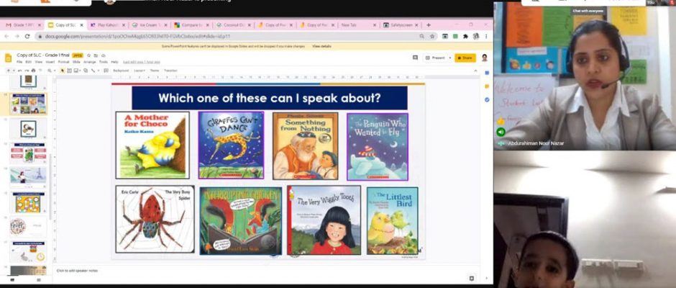Viewport: 676px width, 288px height.
Task: Open the Slide menu
Action: point(76,62)
